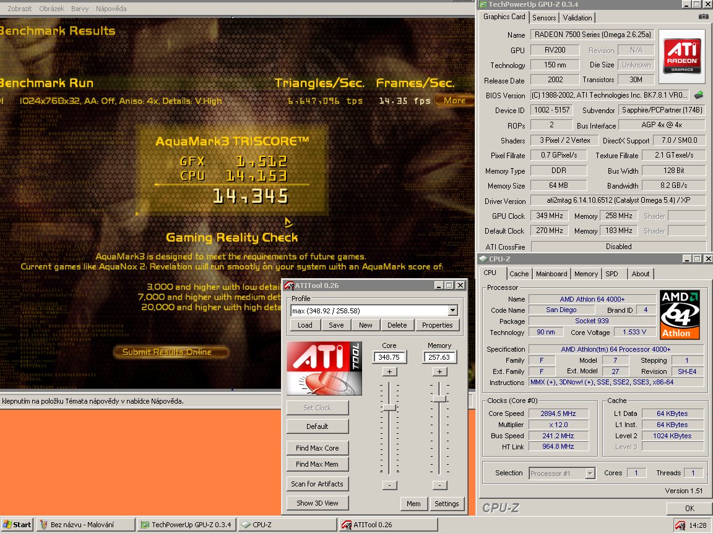Click the ATITool tray icon near the clock
This screenshot has height=534, width=713.
(680, 525)
